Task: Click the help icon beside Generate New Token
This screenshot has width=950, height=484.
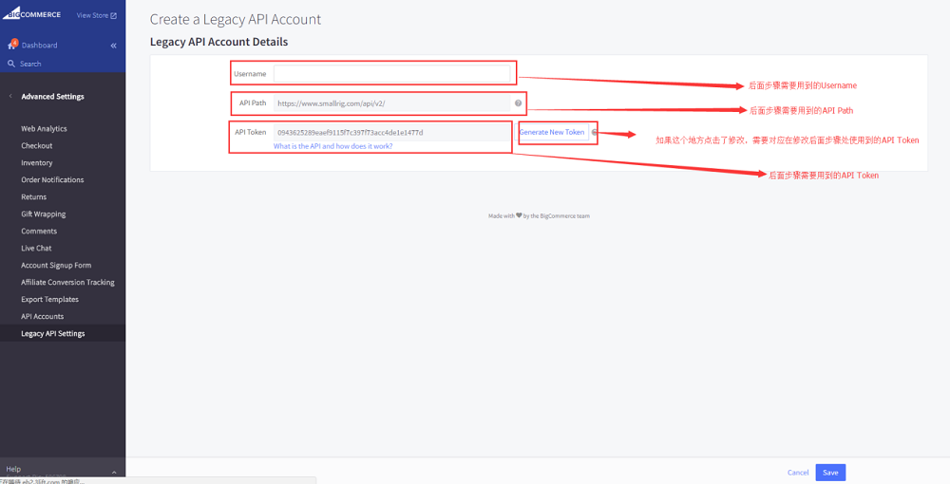Action: click(x=594, y=132)
